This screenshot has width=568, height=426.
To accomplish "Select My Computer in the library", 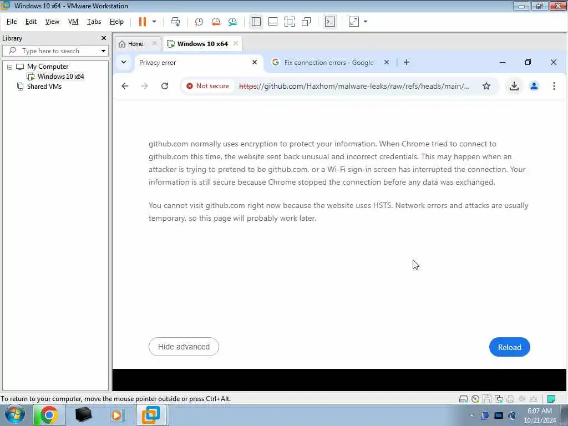I will pos(48,67).
